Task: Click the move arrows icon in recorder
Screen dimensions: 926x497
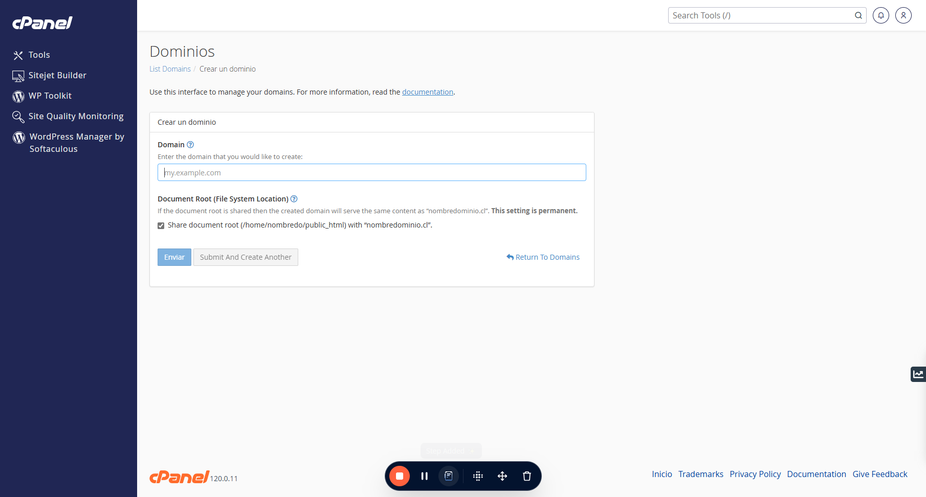Action: (x=502, y=476)
